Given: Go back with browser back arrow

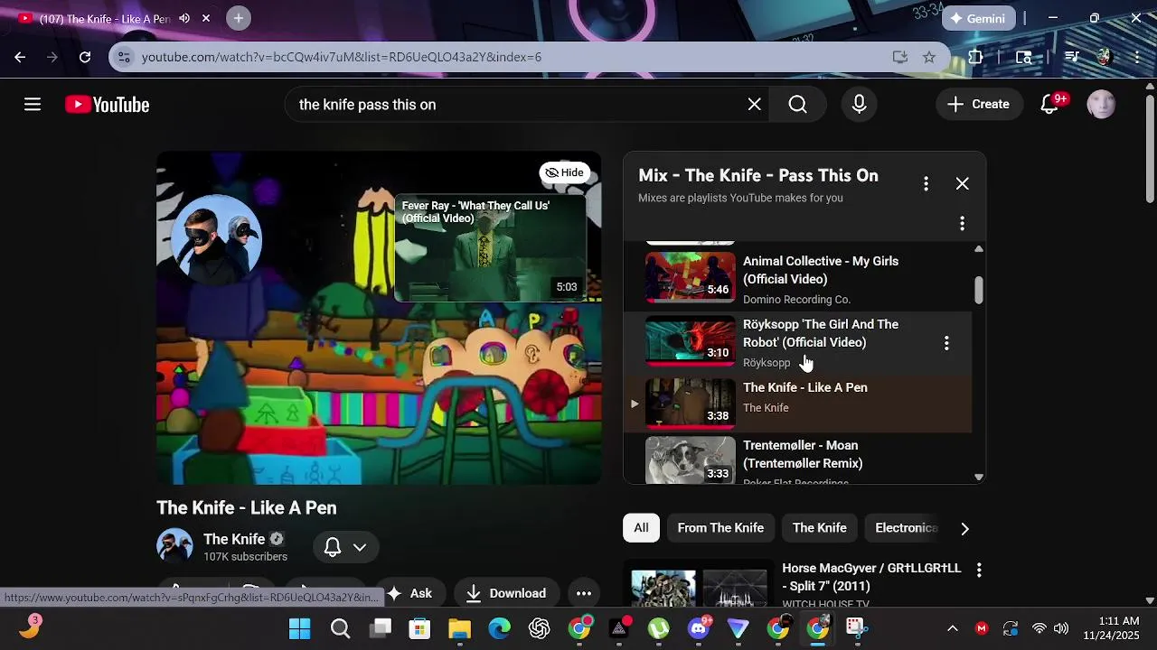Looking at the screenshot, I should 20,57.
